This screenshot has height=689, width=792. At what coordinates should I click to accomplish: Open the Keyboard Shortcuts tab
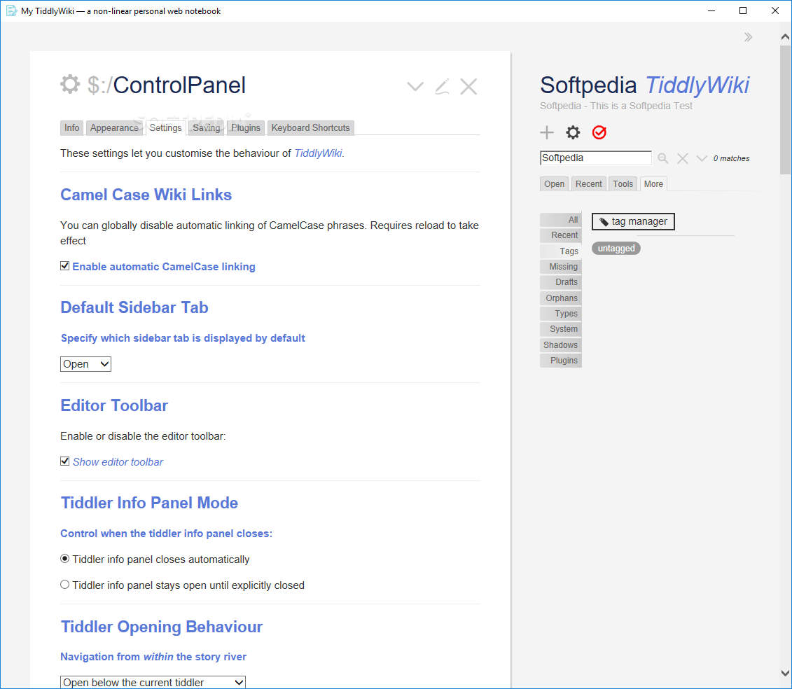point(311,128)
